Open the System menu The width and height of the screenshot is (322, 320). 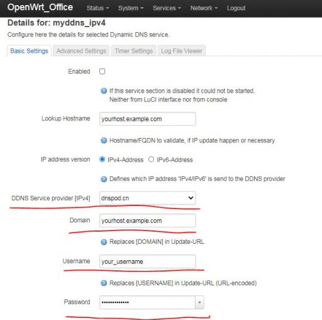(x=131, y=8)
